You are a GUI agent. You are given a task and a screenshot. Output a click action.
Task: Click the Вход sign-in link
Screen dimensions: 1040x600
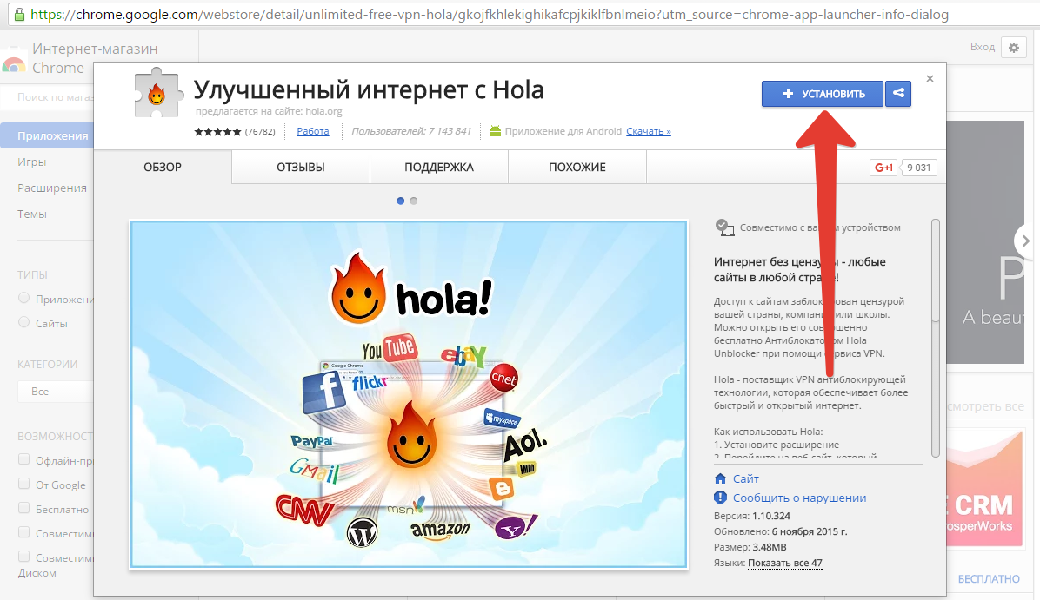point(983,47)
